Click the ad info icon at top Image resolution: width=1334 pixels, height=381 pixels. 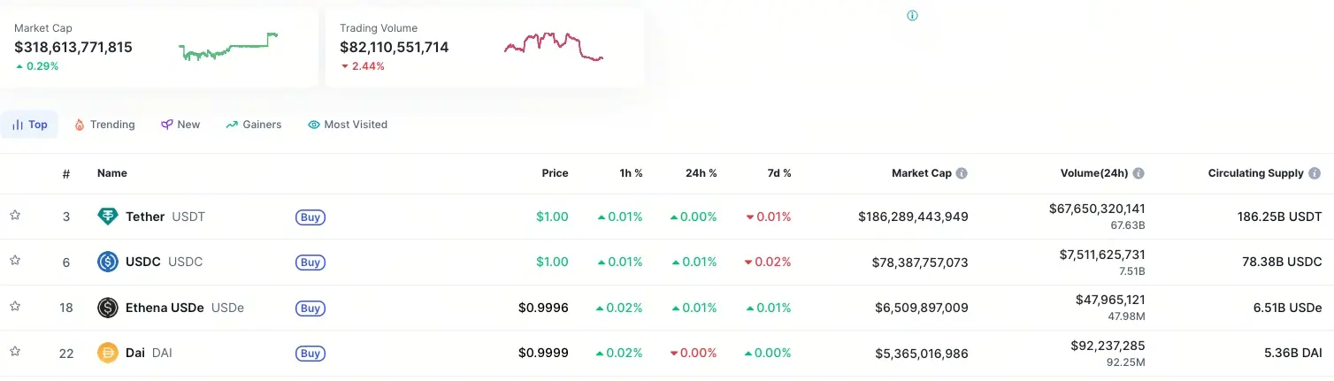coord(913,16)
